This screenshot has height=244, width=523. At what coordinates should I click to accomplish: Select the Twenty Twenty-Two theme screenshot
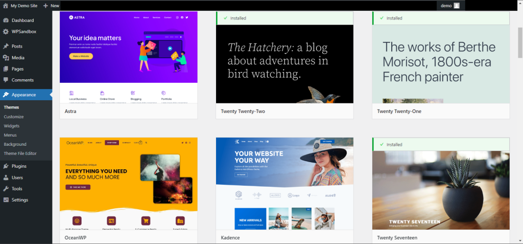284,64
